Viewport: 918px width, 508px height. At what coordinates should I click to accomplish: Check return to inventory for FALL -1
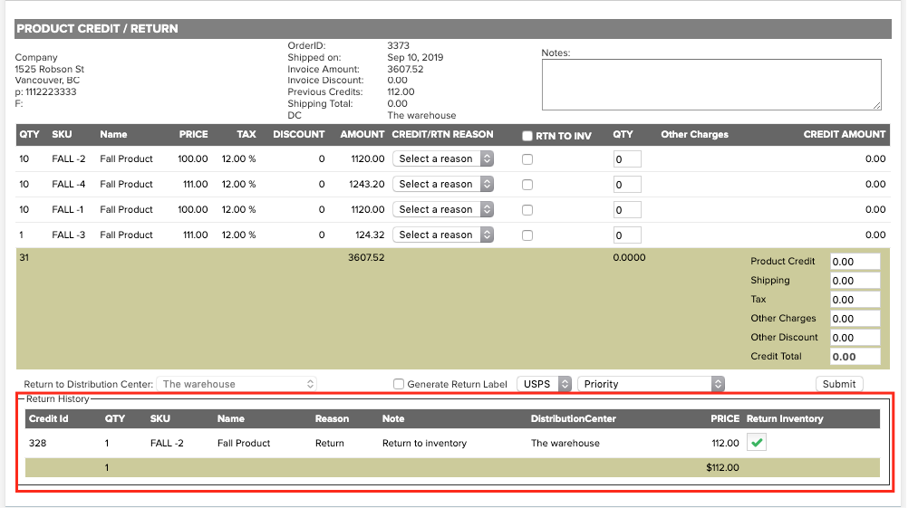[527, 210]
